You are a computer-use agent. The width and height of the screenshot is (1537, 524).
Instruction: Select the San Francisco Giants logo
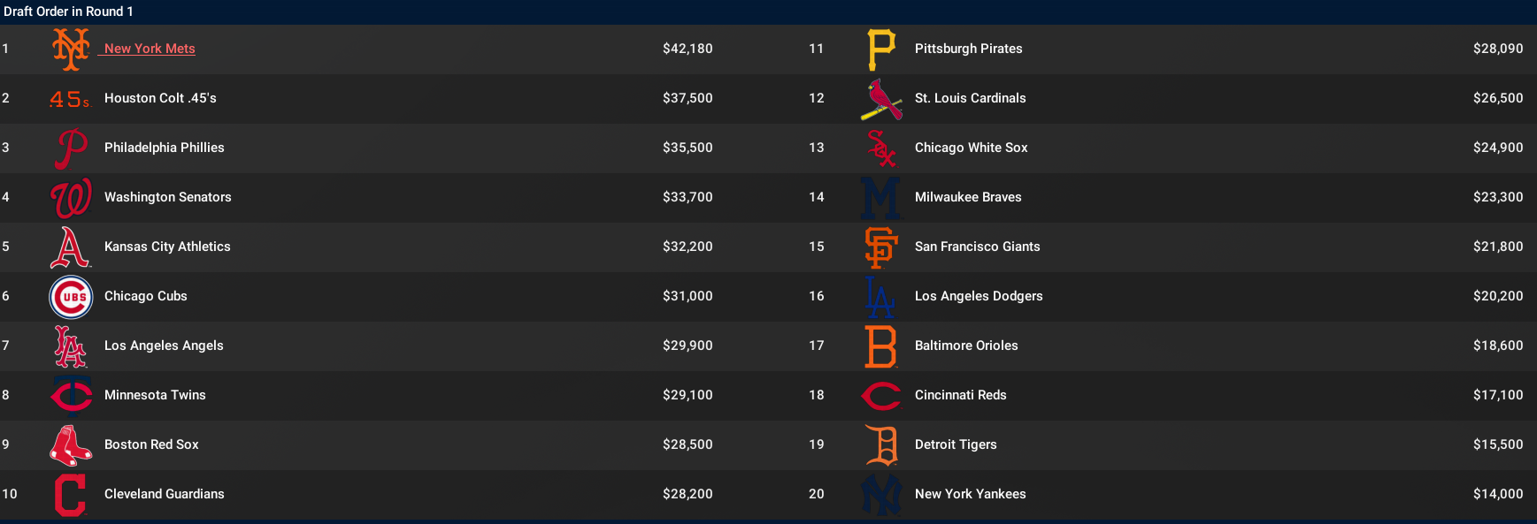[x=881, y=247]
